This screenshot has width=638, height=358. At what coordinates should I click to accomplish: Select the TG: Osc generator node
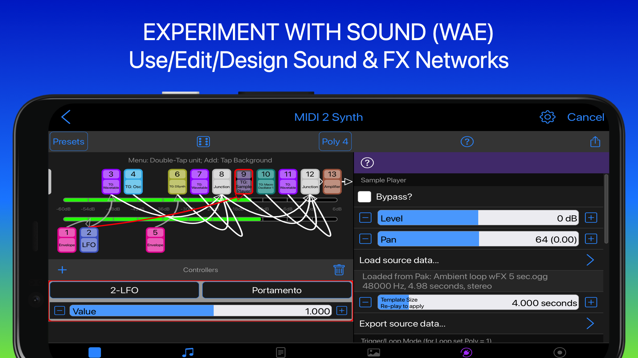click(x=133, y=181)
